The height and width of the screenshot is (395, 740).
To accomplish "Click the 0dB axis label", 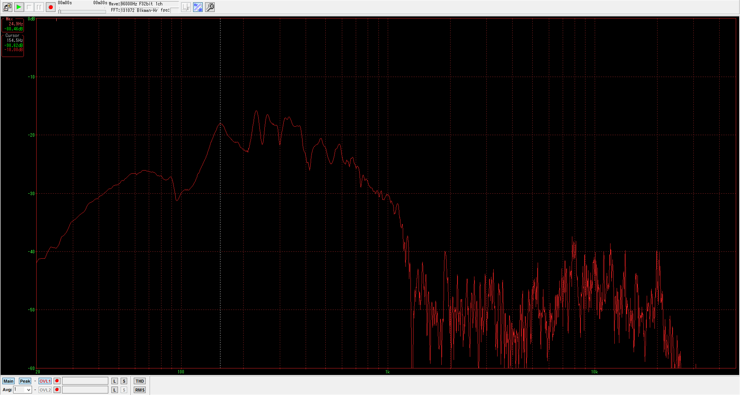I will (31, 19).
